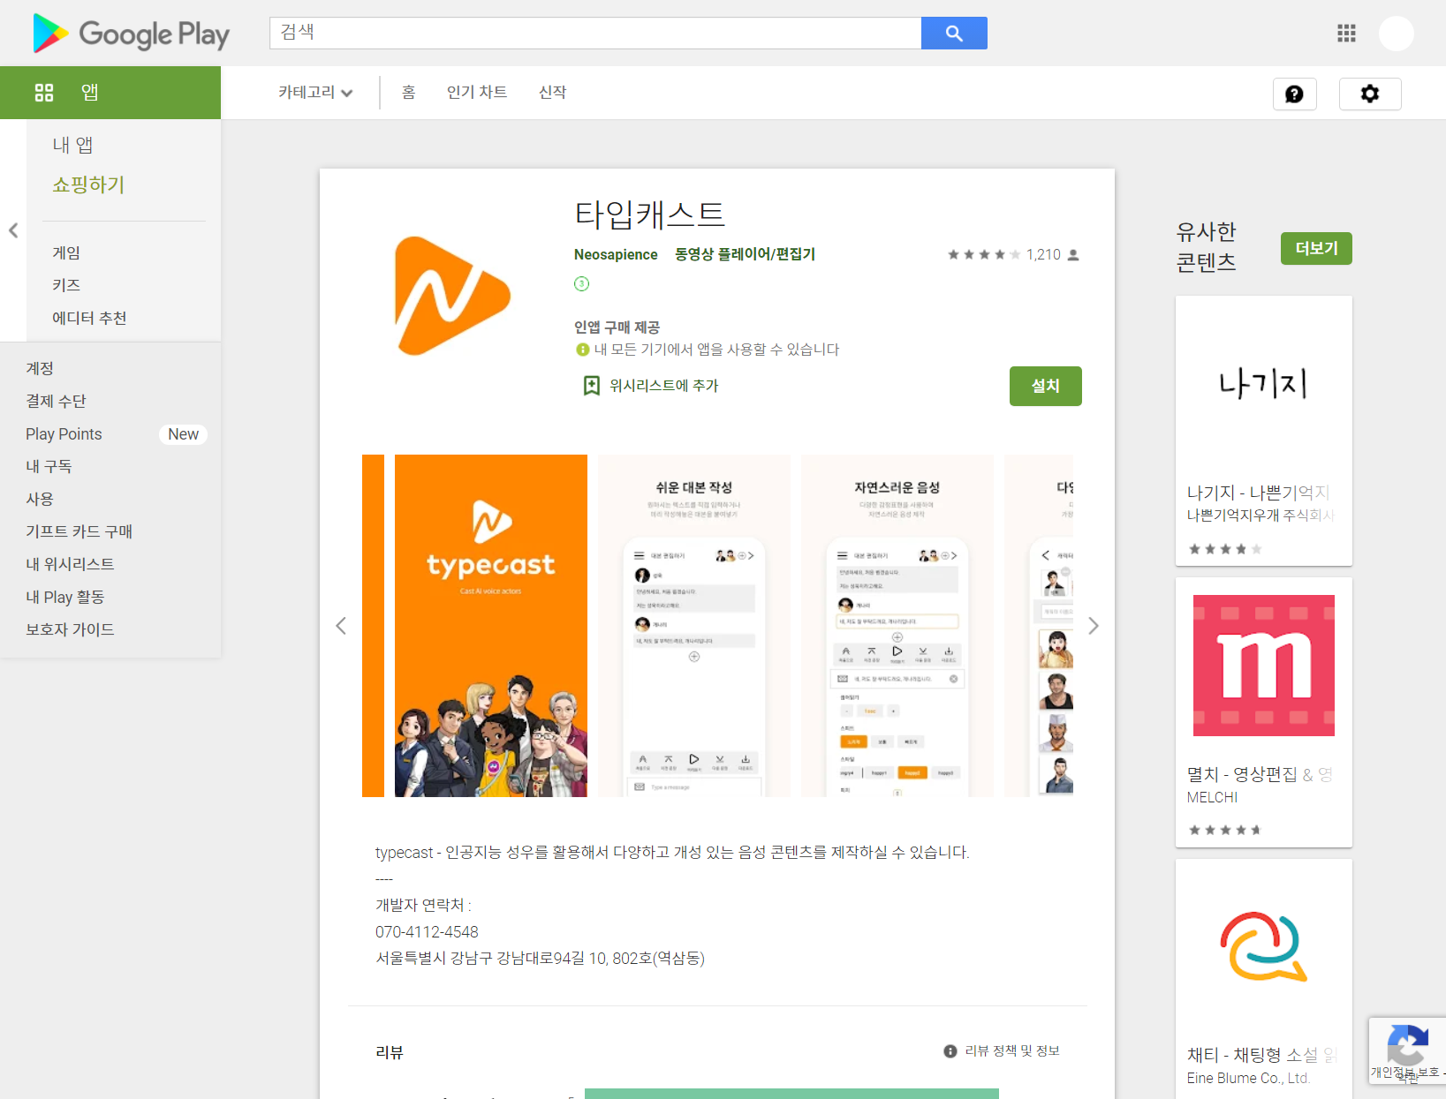The height and width of the screenshot is (1099, 1446).
Task: Click the 타입캐스트 app title
Action: (x=650, y=215)
